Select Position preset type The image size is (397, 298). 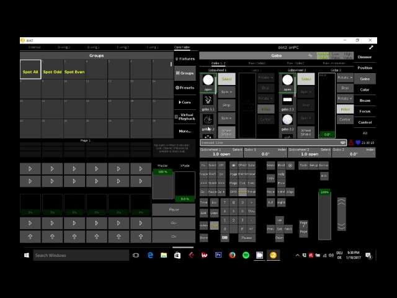coord(365,68)
